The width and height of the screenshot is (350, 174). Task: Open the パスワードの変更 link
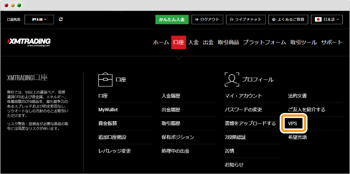(243, 109)
